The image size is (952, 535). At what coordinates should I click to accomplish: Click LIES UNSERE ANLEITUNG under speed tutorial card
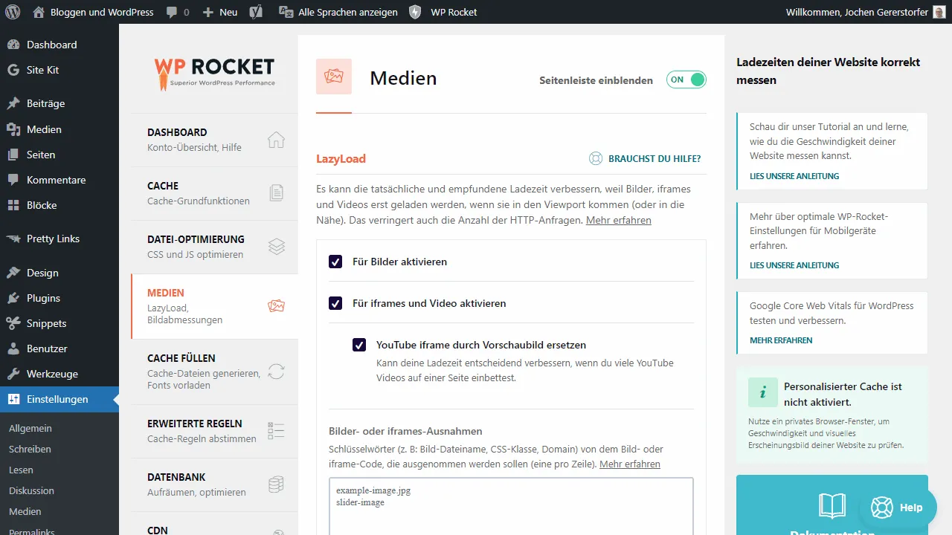[x=794, y=176]
